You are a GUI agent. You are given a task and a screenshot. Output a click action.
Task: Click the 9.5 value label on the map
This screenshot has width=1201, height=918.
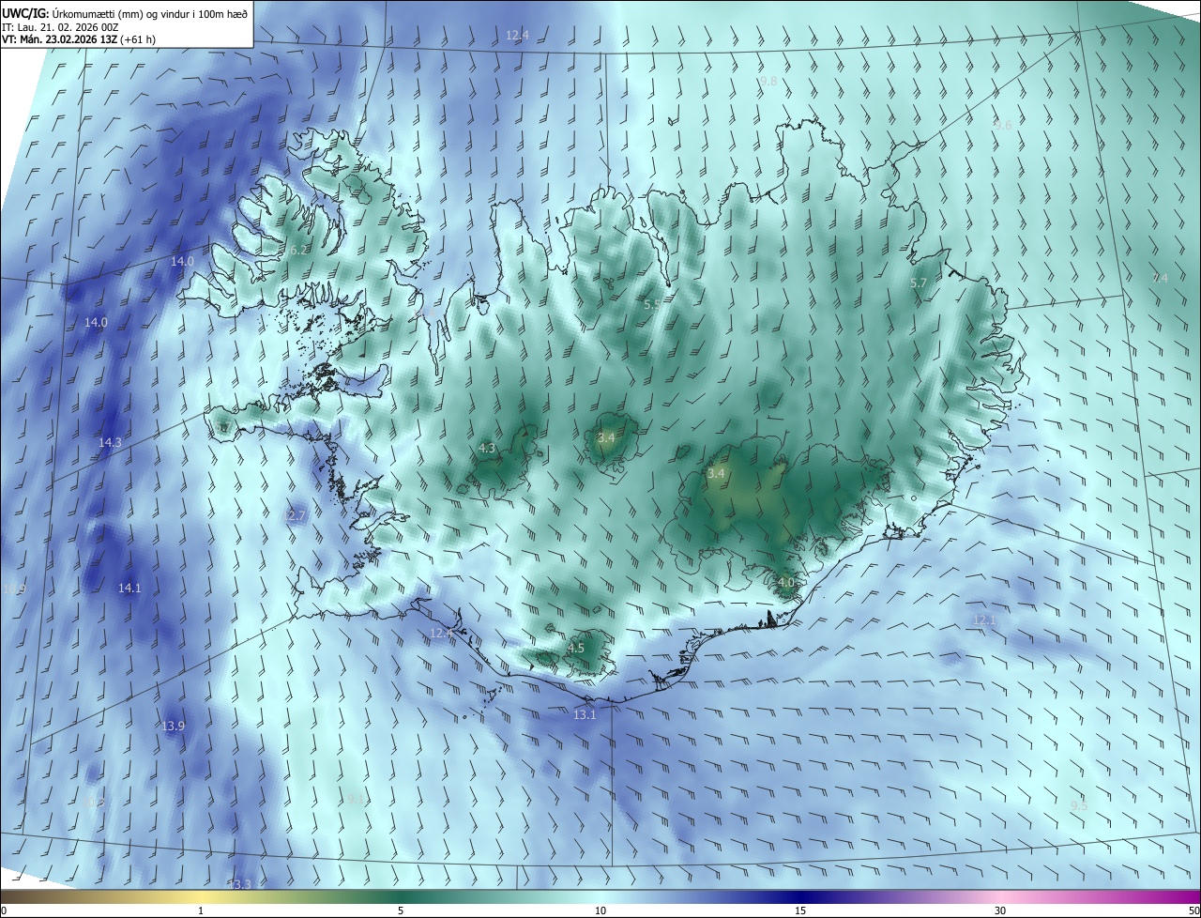(x=1079, y=805)
